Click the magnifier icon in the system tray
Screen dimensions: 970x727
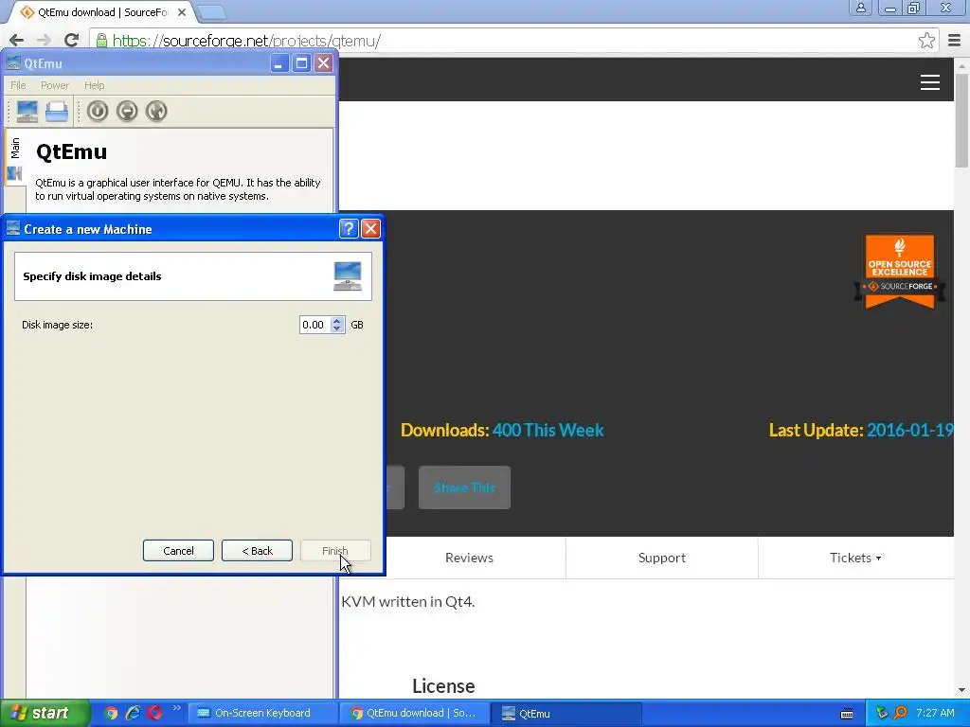tap(900, 714)
